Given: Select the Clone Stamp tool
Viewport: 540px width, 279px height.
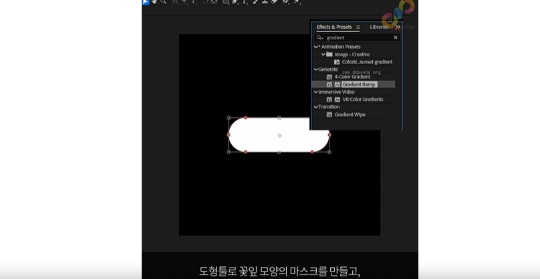Looking at the screenshot, I should click(x=265, y=2).
